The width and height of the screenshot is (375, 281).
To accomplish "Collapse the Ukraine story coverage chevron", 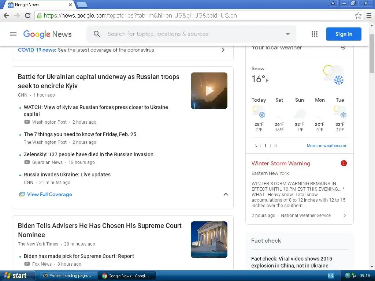I will click(x=226, y=194).
